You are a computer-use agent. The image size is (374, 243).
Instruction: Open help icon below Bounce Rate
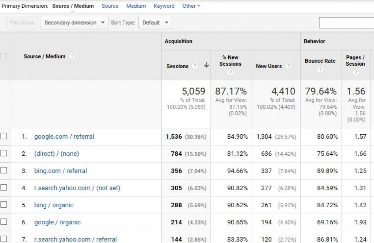pyautogui.click(x=320, y=69)
